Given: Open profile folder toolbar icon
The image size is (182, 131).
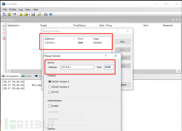Looking at the screenshot, I should tap(26, 15).
